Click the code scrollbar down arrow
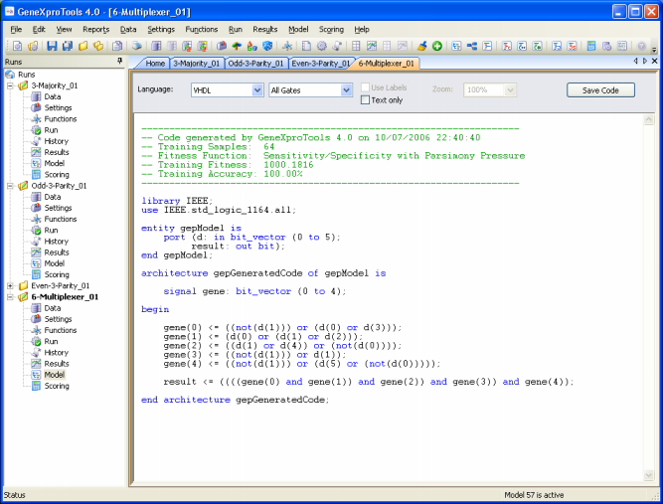Viewport: 663px width, 504px height. [649, 475]
